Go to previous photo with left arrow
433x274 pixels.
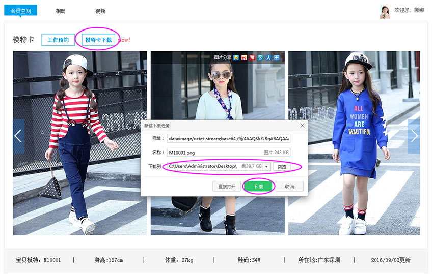pos(18,136)
